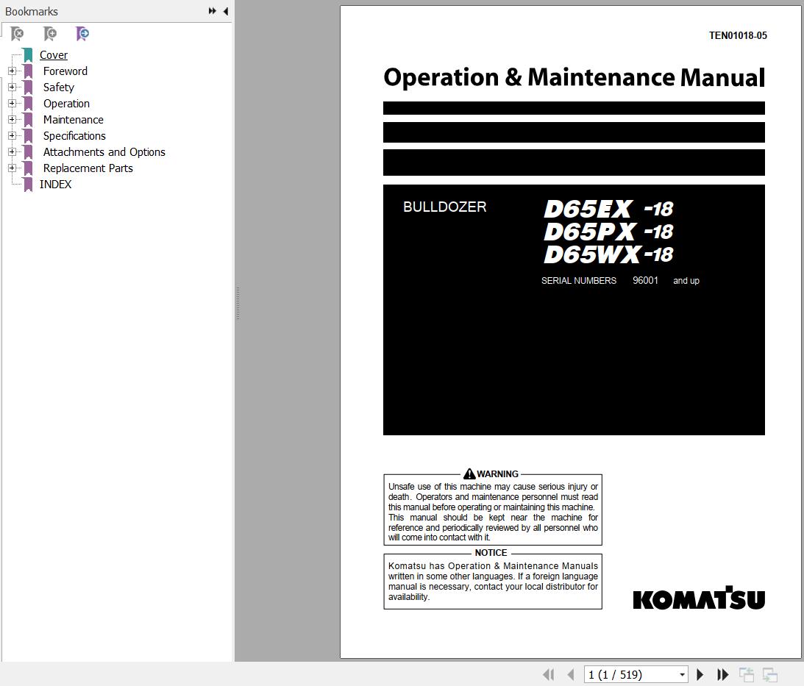Open the INDEX bookmark
Image resolution: width=804 pixels, height=686 pixels.
55,185
